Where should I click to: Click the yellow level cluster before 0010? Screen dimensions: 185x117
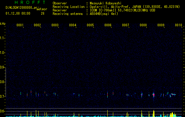pyautogui.click(x=172, y=115)
